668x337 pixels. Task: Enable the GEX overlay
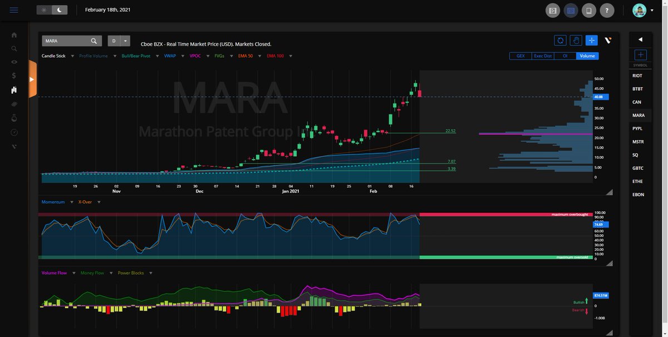pyautogui.click(x=520, y=55)
